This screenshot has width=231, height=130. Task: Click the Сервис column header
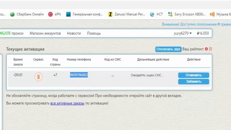tap(38, 60)
